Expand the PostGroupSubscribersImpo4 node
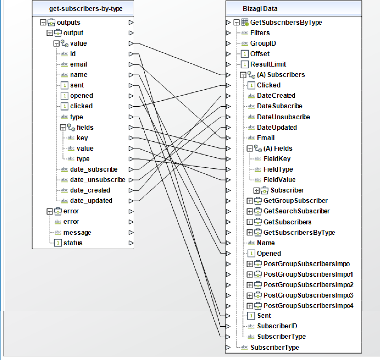 (250, 306)
